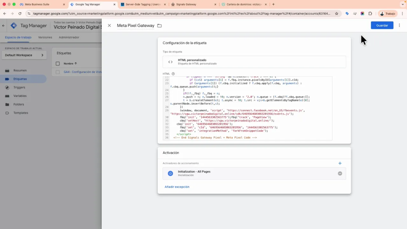The image size is (407, 229).
Task: Expand Default Workspace selector
Action: click(x=24, y=55)
